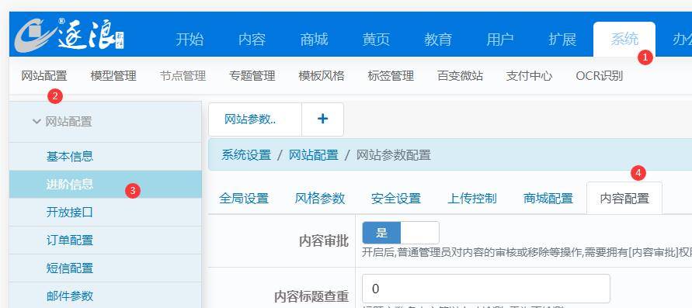Select 邮件参数 in sidebar
Viewport: 692px width, 308px height.
click(x=105, y=296)
